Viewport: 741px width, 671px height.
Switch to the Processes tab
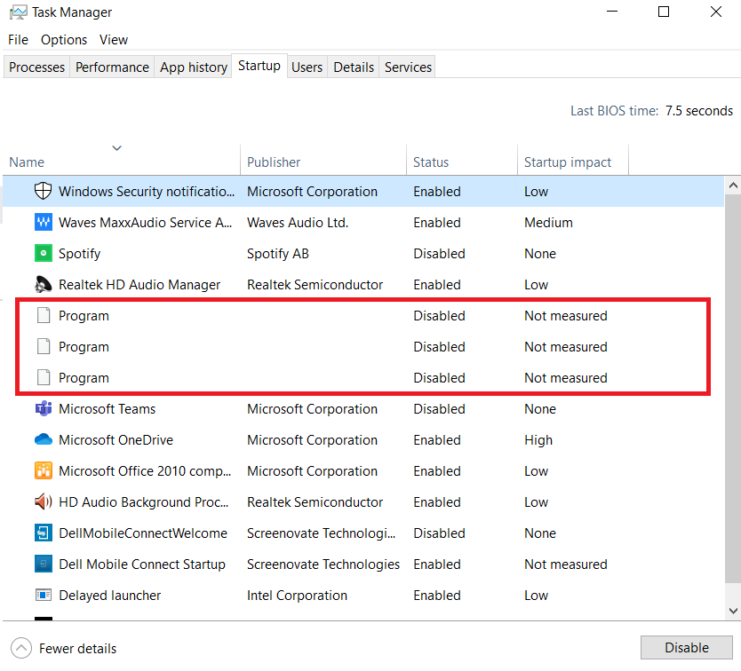point(36,67)
